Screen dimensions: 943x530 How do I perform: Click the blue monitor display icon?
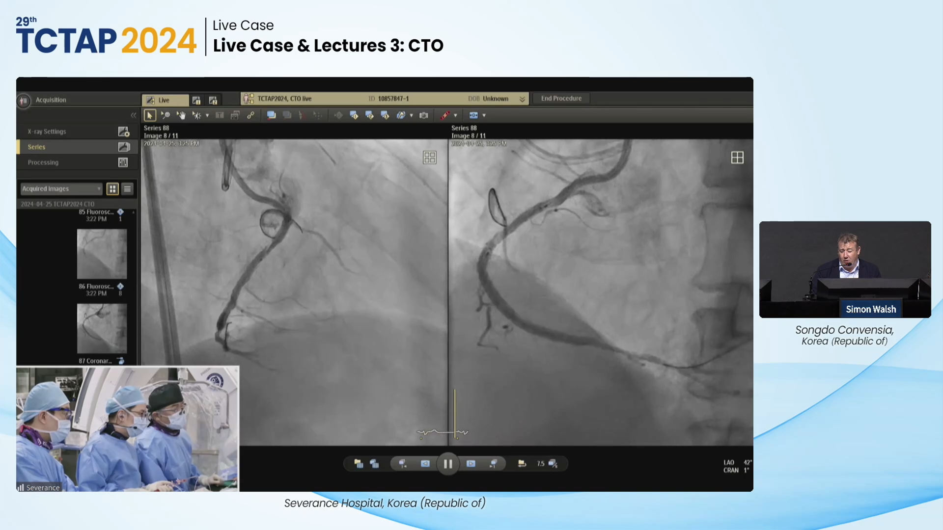[271, 115]
